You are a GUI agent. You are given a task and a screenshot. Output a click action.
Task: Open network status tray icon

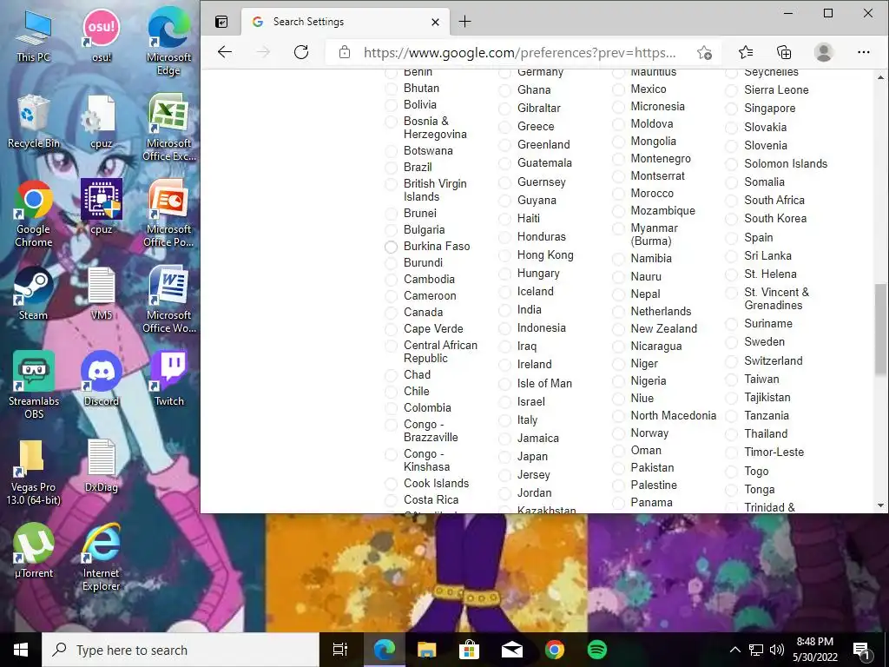(x=756, y=650)
